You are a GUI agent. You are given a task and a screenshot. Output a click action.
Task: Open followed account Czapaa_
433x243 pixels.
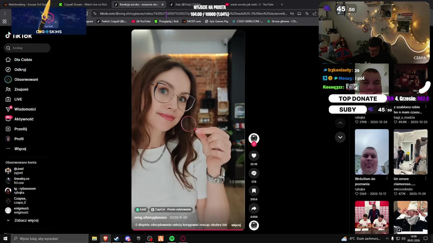[20, 200]
